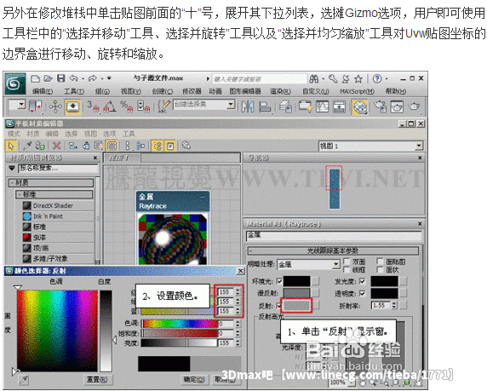Screen dimensions: 487x391
Task: Click the 反射 color swatch
Action: tap(296, 306)
